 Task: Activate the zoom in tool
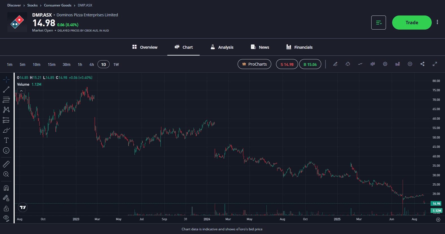coord(6,174)
